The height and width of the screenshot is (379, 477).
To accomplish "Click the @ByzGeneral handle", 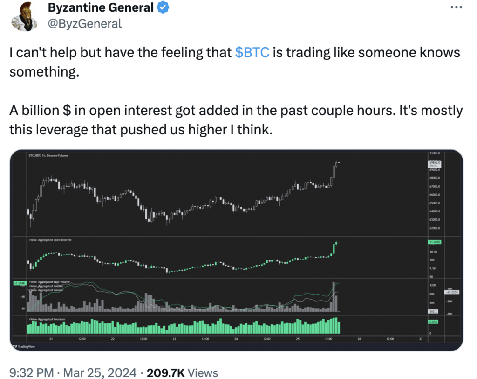I will point(84,23).
